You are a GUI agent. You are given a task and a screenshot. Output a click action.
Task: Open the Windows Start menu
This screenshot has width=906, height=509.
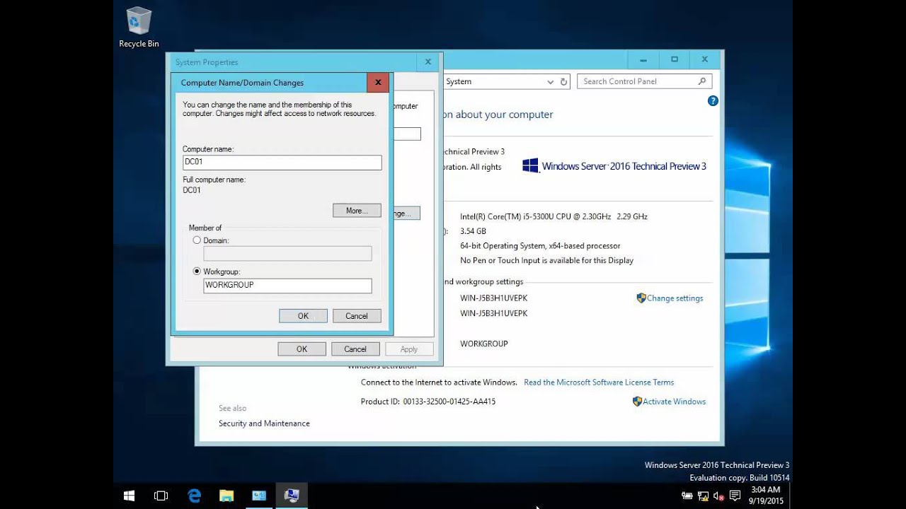(130, 496)
